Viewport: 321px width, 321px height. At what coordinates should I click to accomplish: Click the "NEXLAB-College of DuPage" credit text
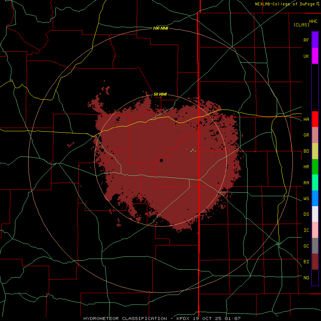coord(285,4)
